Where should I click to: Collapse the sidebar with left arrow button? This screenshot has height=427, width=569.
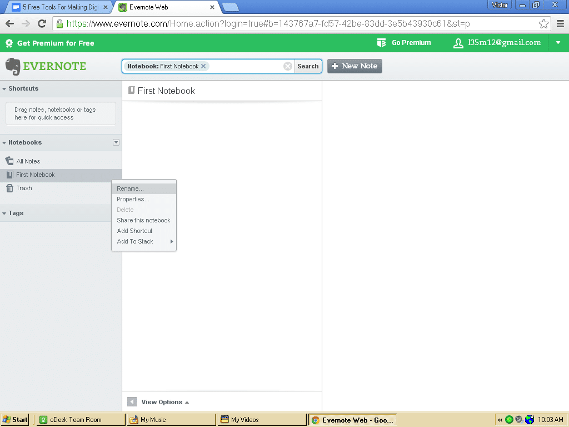[132, 402]
